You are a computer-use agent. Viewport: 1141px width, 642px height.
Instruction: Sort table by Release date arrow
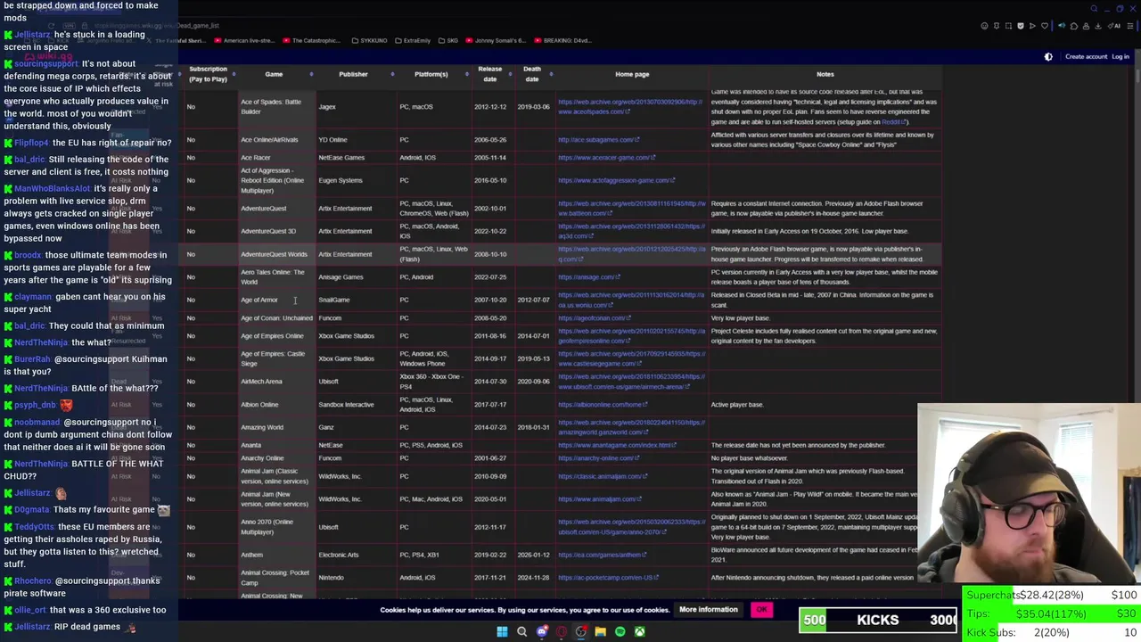tap(510, 74)
